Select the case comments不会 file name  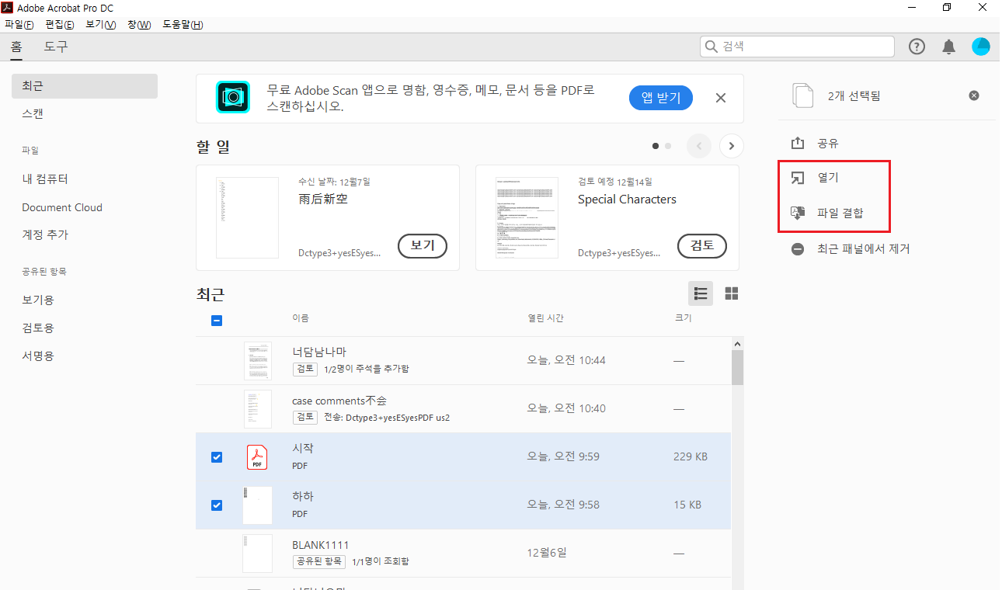[x=339, y=401]
